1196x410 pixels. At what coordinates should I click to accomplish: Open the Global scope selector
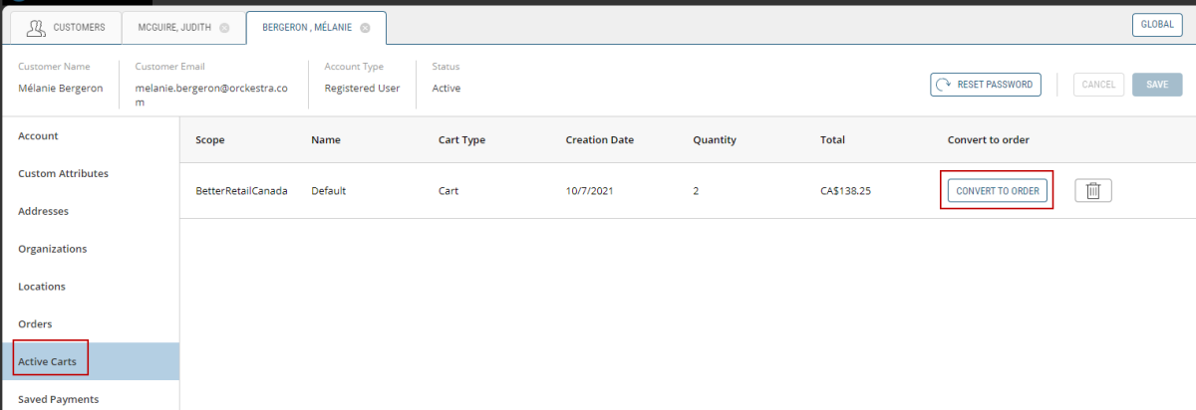pyautogui.click(x=1157, y=26)
